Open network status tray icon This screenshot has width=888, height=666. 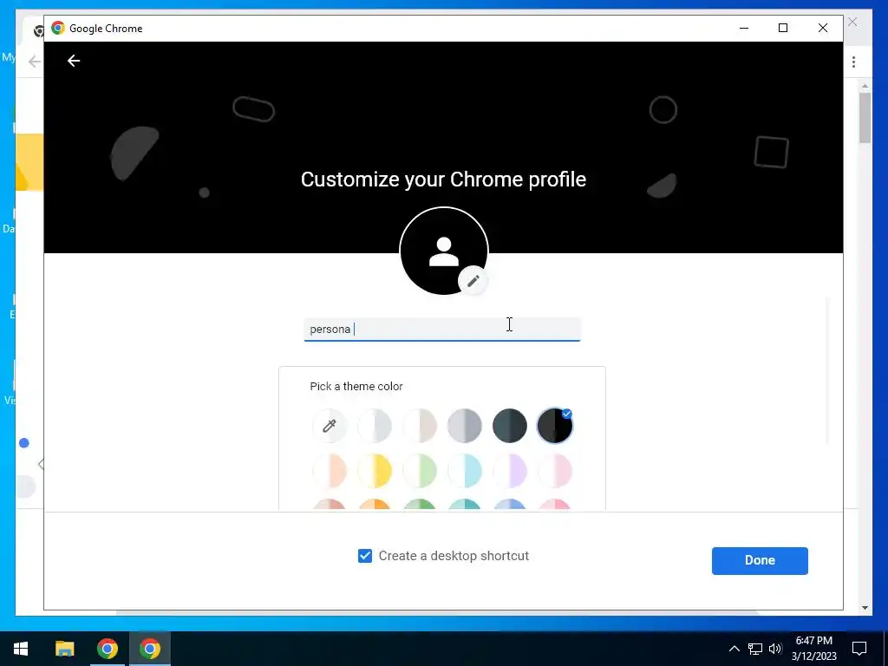coord(755,649)
